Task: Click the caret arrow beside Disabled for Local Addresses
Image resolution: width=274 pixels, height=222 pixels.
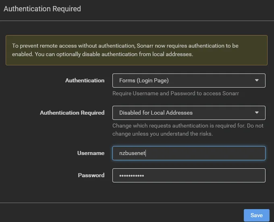Action: (257, 113)
